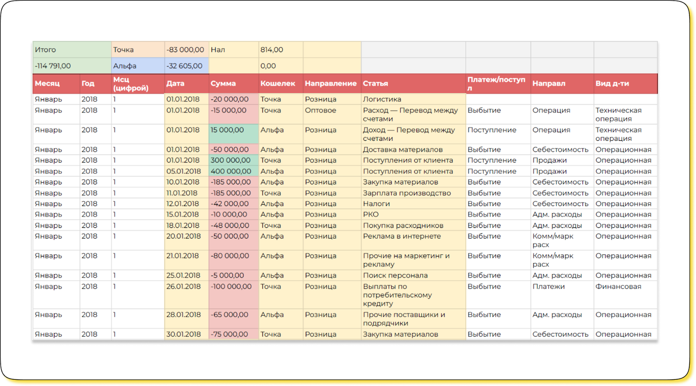
Task: Click the 'Поиск персонала' article cell
Action: pyautogui.click(x=395, y=275)
